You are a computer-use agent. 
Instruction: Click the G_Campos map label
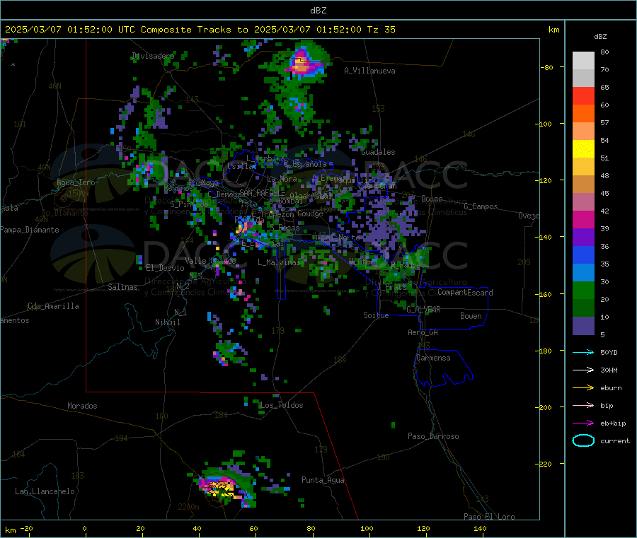pyautogui.click(x=481, y=206)
